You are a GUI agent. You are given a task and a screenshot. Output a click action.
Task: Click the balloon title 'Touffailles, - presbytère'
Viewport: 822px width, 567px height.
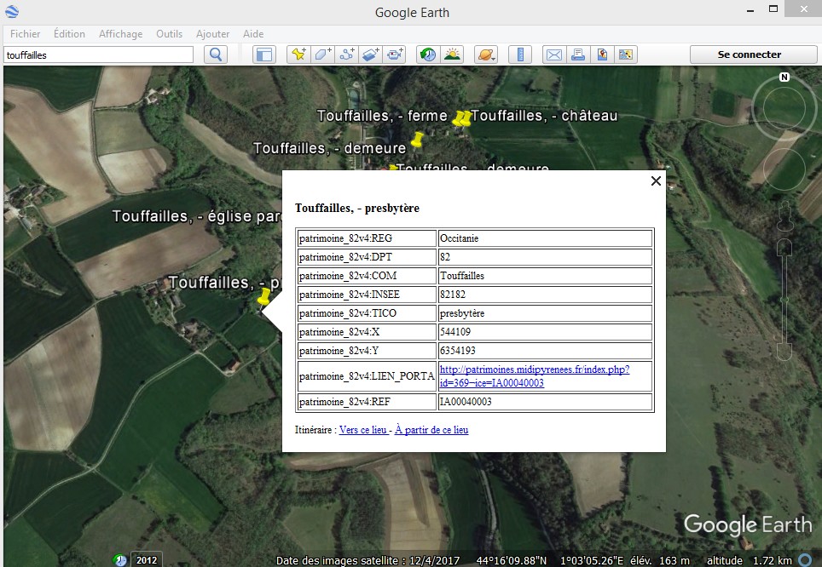(x=357, y=208)
